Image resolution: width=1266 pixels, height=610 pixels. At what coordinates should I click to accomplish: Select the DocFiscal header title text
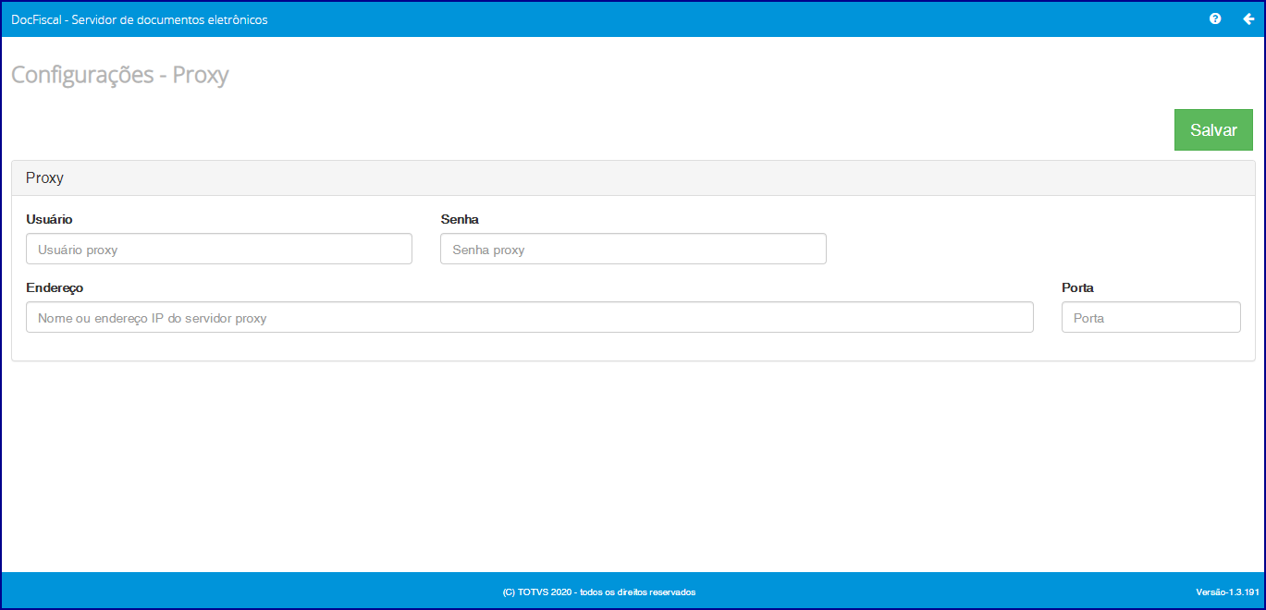(x=140, y=19)
